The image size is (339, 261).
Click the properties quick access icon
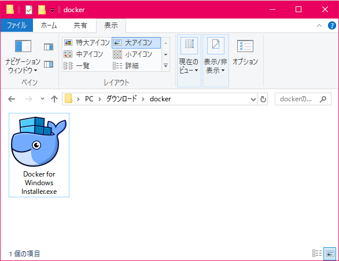[29, 10]
